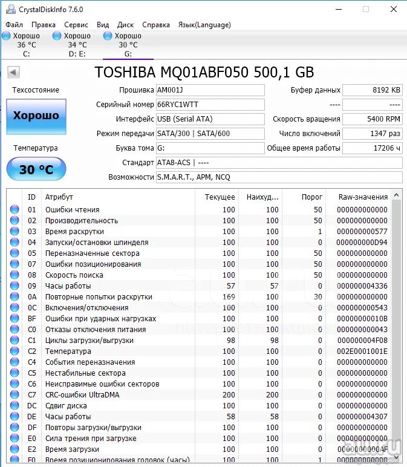Click the Порог column header

coord(304,197)
